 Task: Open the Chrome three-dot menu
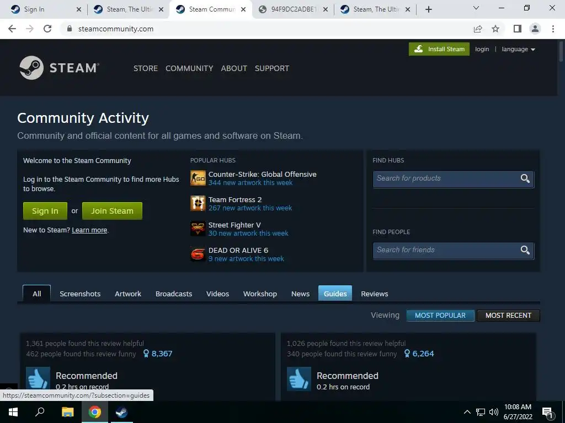click(x=553, y=29)
